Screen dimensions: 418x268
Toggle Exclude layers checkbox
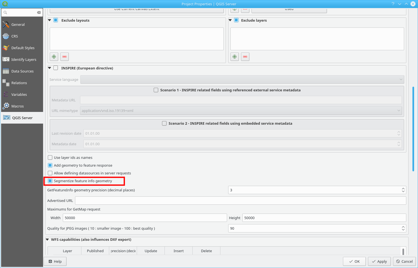(236, 20)
